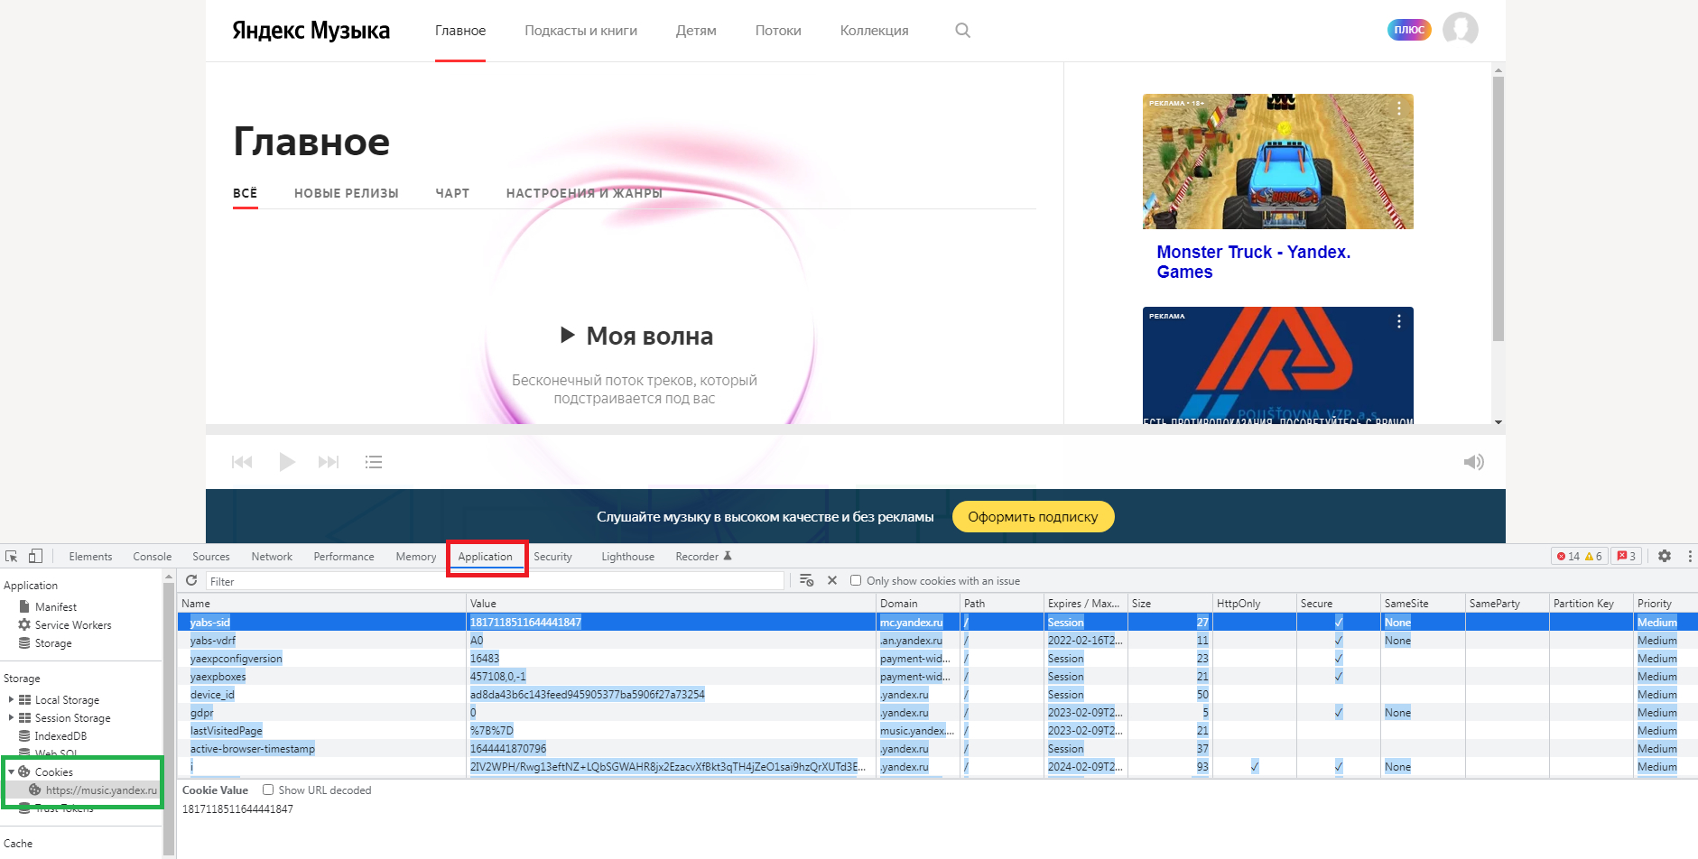Open Manifest in Application sidebar
The width and height of the screenshot is (1698, 859).
click(x=56, y=607)
